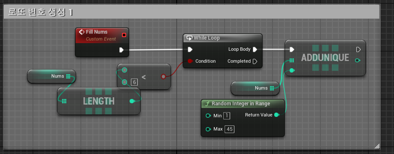Click the While Loop input execution pin
The image size is (394, 154).
(x=190, y=49)
